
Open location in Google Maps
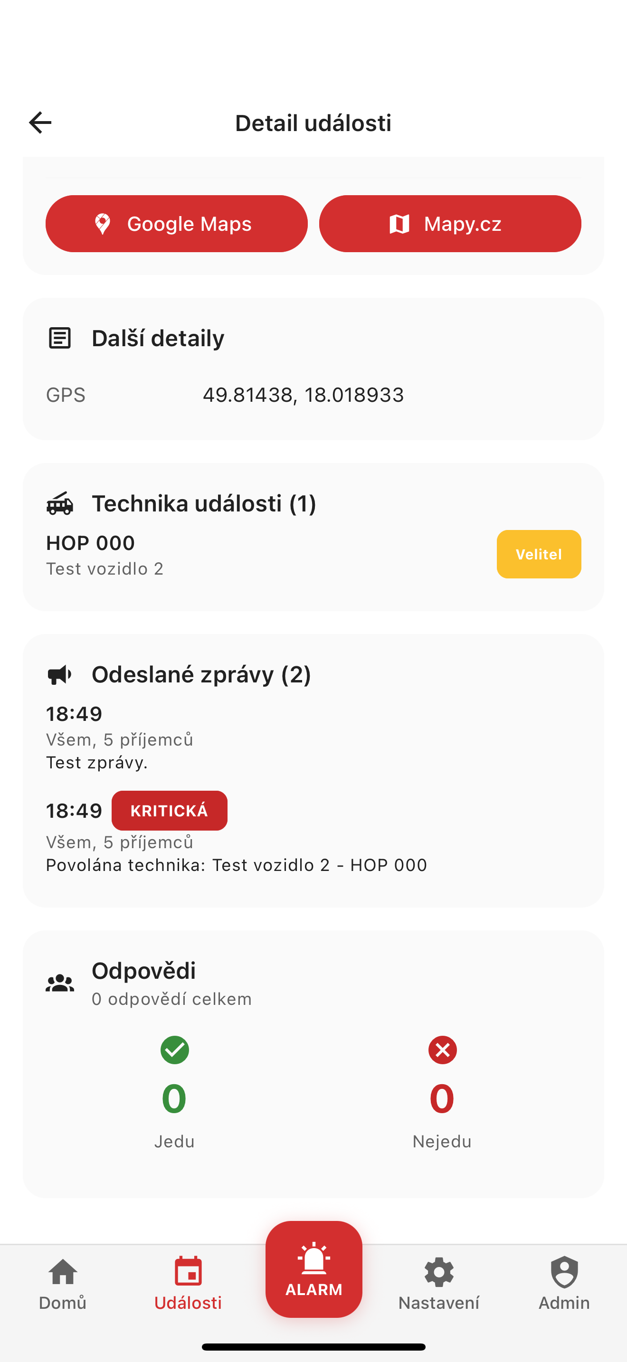pos(177,223)
